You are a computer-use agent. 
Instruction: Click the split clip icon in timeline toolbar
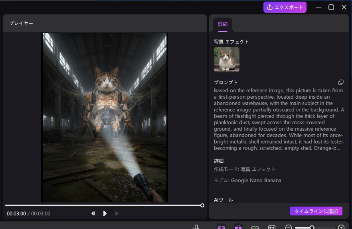(x=255, y=227)
